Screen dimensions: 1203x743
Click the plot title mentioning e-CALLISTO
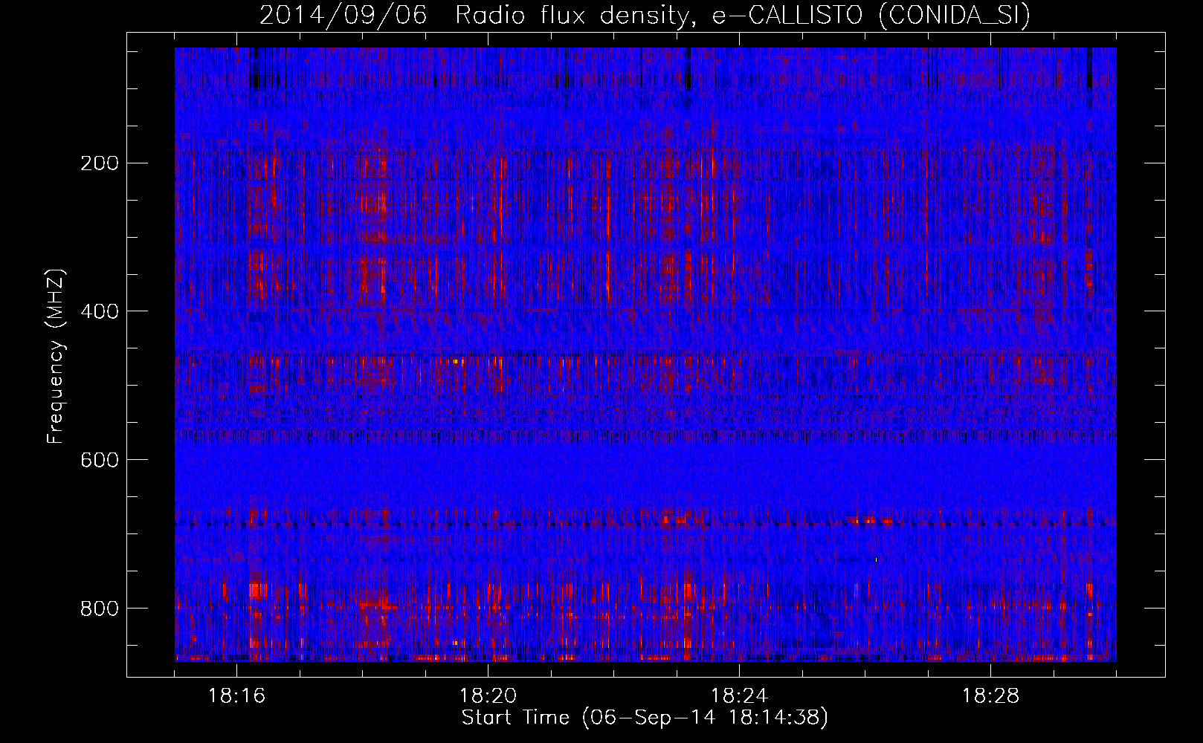(645, 16)
